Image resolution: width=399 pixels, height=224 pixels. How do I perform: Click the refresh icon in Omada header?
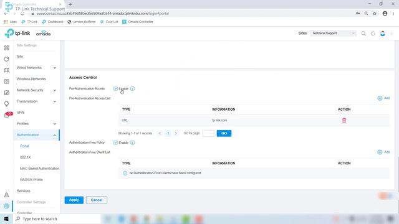click(x=373, y=34)
